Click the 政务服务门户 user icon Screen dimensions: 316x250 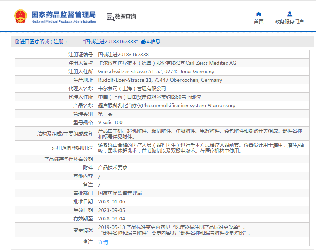point(290,14)
